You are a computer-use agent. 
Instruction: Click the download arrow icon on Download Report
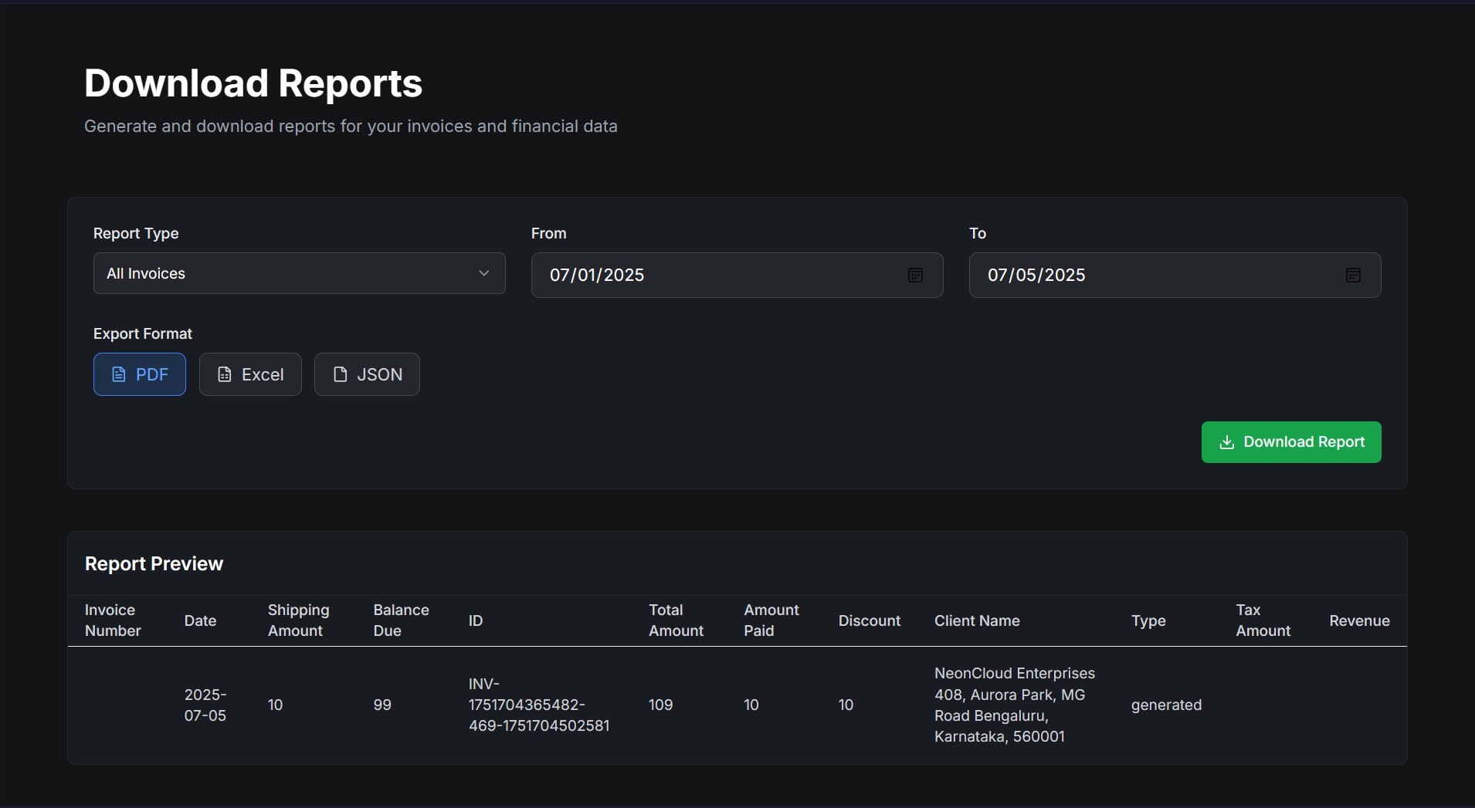click(x=1228, y=441)
